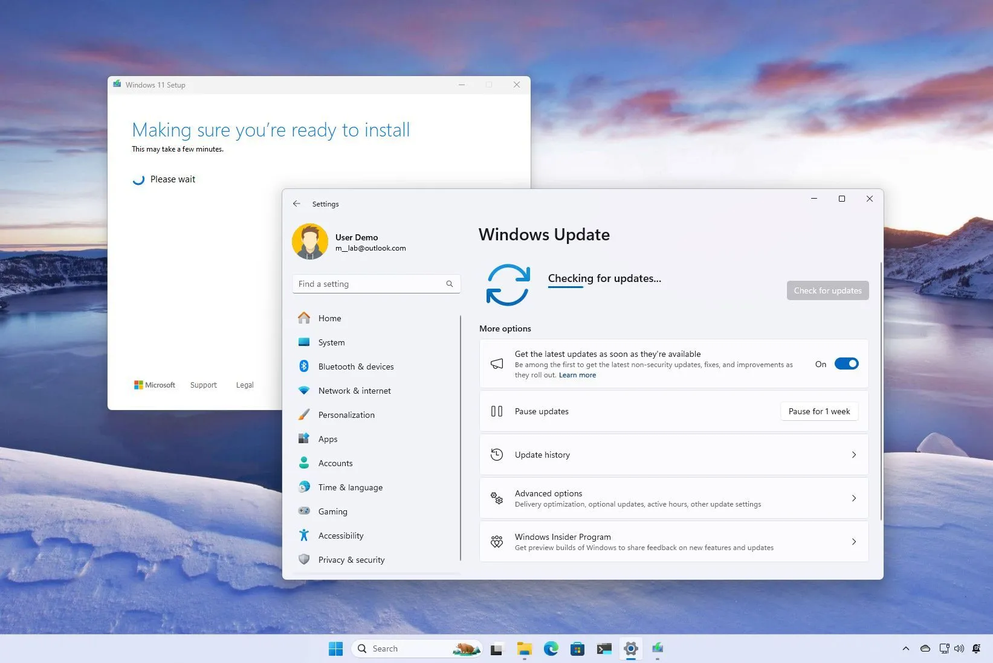Click the taskbar Search box
The height and width of the screenshot is (663, 993).
(x=416, y=649)
